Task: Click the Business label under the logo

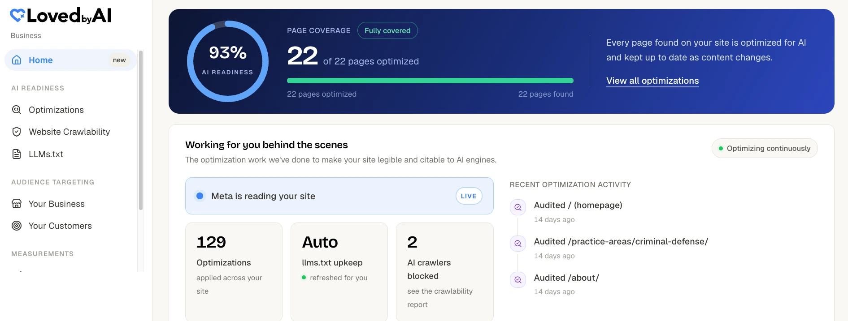Action: (x=26, y=35)
